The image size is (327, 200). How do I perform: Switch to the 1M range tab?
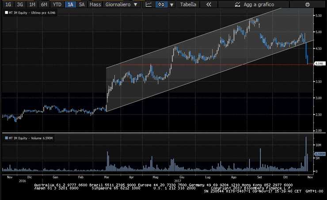32,4
